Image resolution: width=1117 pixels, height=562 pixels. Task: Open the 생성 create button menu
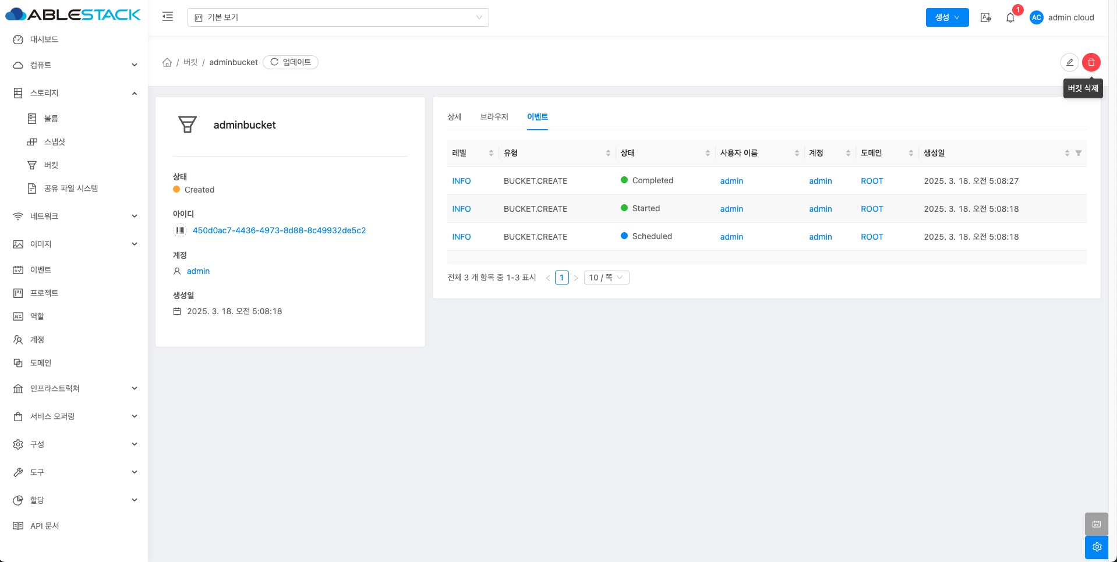pos(947,17)
